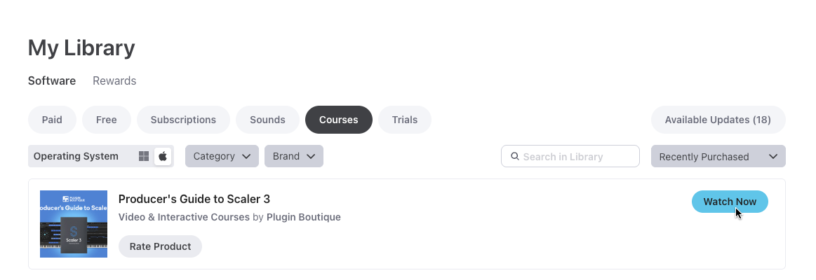Open the Recently Purchased sort dropdown
Screen dimensions: 816x280
pyautogui.click(x=718, y=157)
